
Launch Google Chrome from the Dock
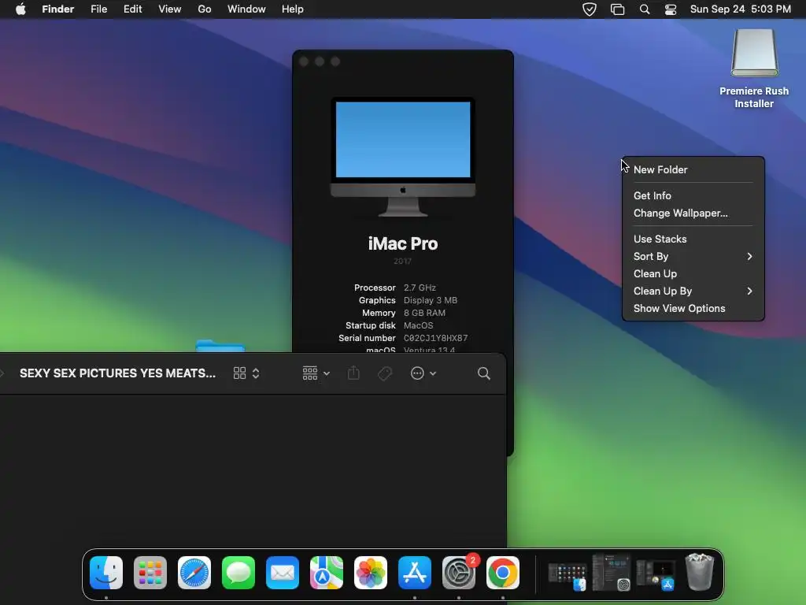pyautogui.click(x=503, y=573)
